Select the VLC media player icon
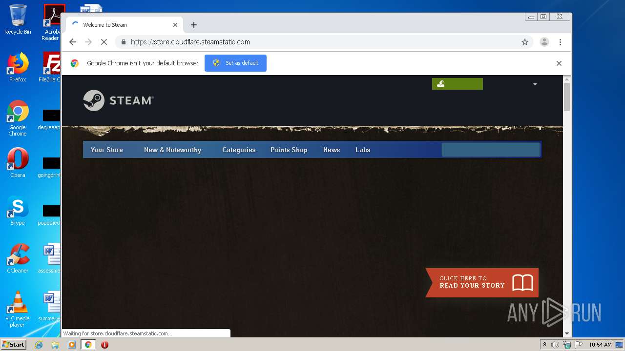The image size is (625, 351). pyautogui.click(x=18, y=309)
